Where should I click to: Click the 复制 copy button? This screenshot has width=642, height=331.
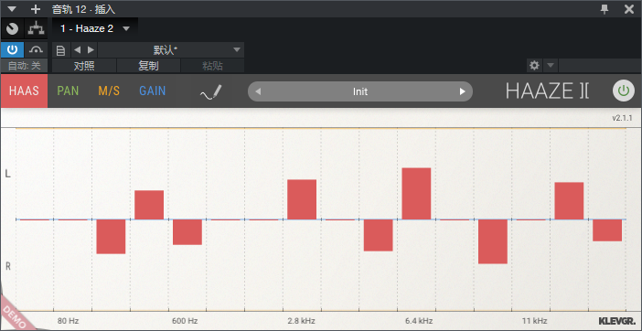(148, 66)
